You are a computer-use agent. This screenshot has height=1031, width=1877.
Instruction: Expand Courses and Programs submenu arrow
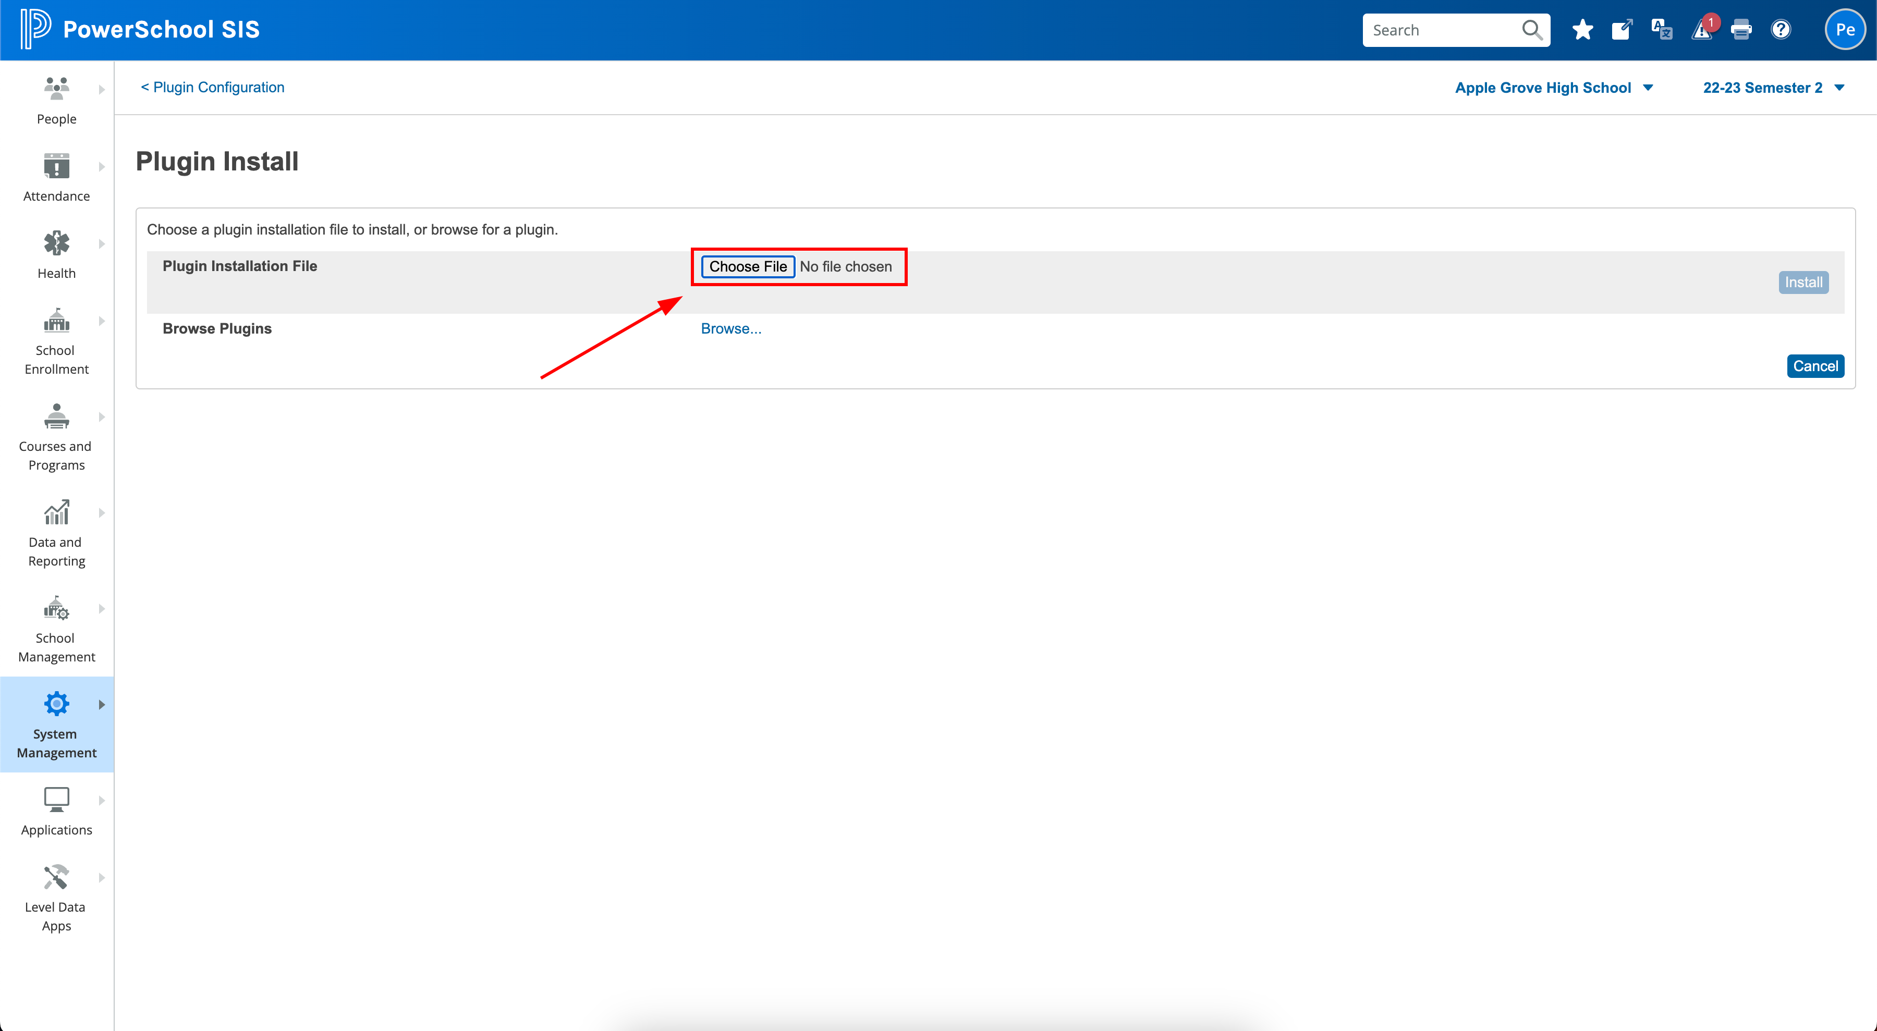pos(102,418)
